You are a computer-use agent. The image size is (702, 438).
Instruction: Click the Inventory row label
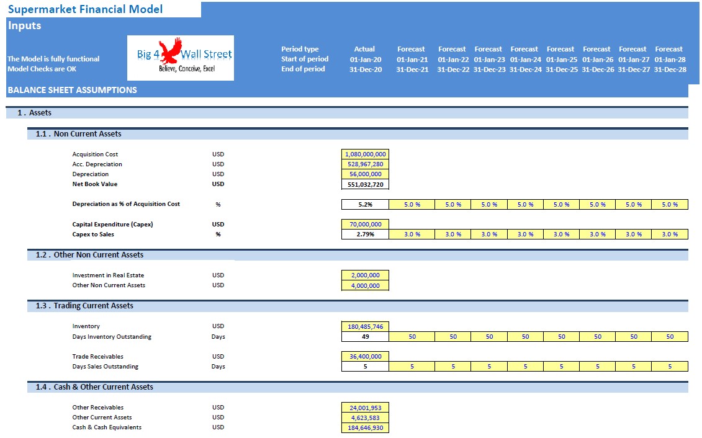(86, 326)
